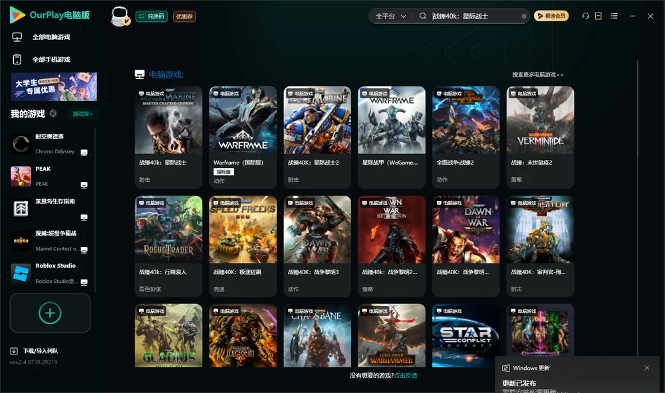Screen dimensions: 665x393
Task: Open the Legions game thumbnail
Action: [x=243, y=335]
